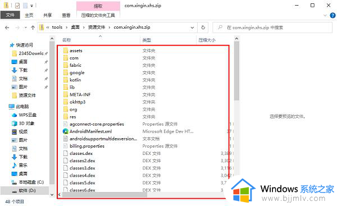Open recent locations dropdown arrow
Viewport: 337px width, 206px height.
(26, 28)
